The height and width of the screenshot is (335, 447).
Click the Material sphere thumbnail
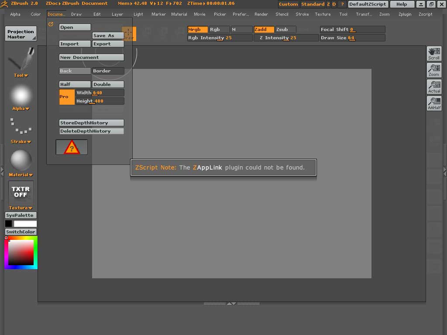[21, 160]
